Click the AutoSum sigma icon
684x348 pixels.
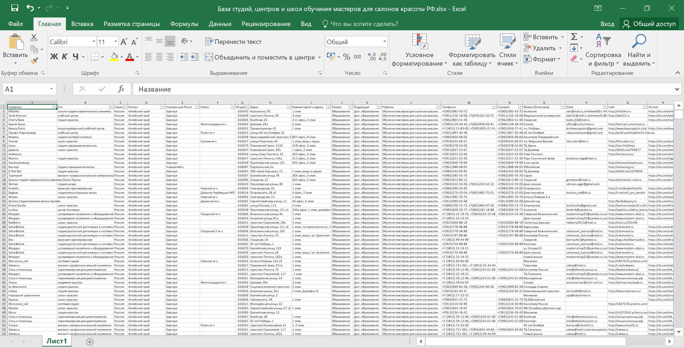tap(574, 37)
